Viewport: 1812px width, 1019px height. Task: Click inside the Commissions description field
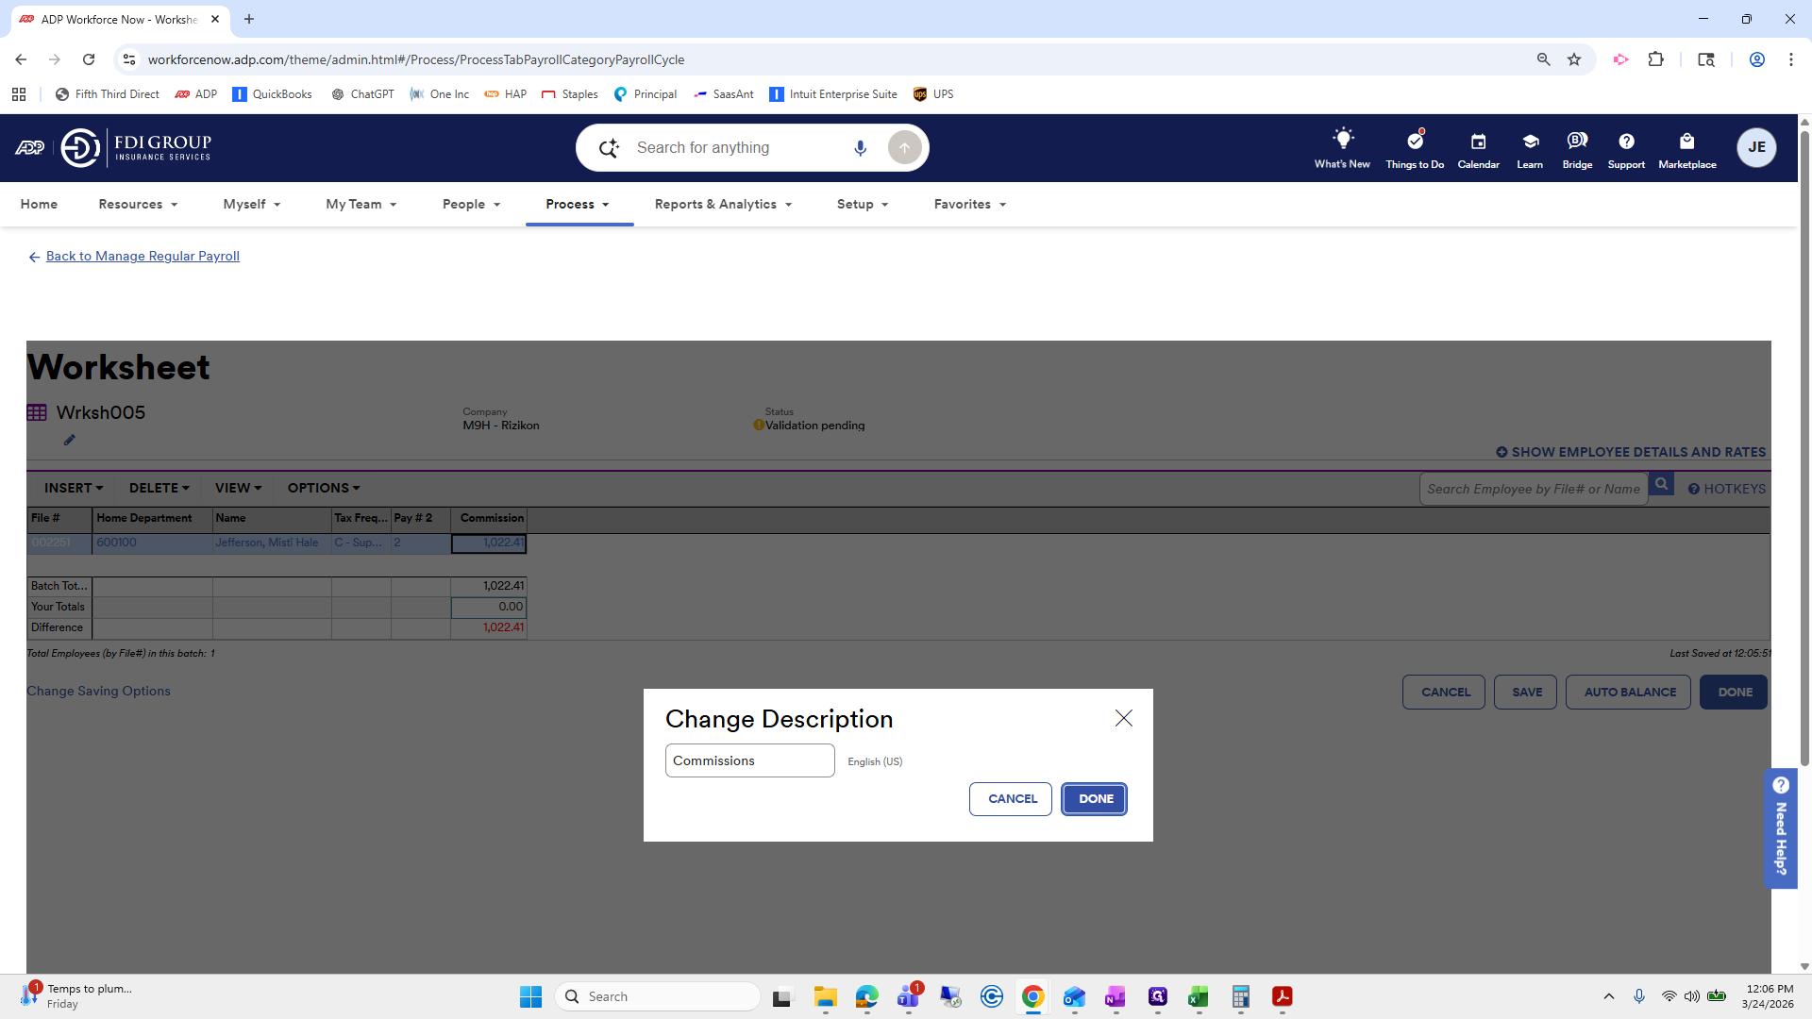click(x=748, y=760)
